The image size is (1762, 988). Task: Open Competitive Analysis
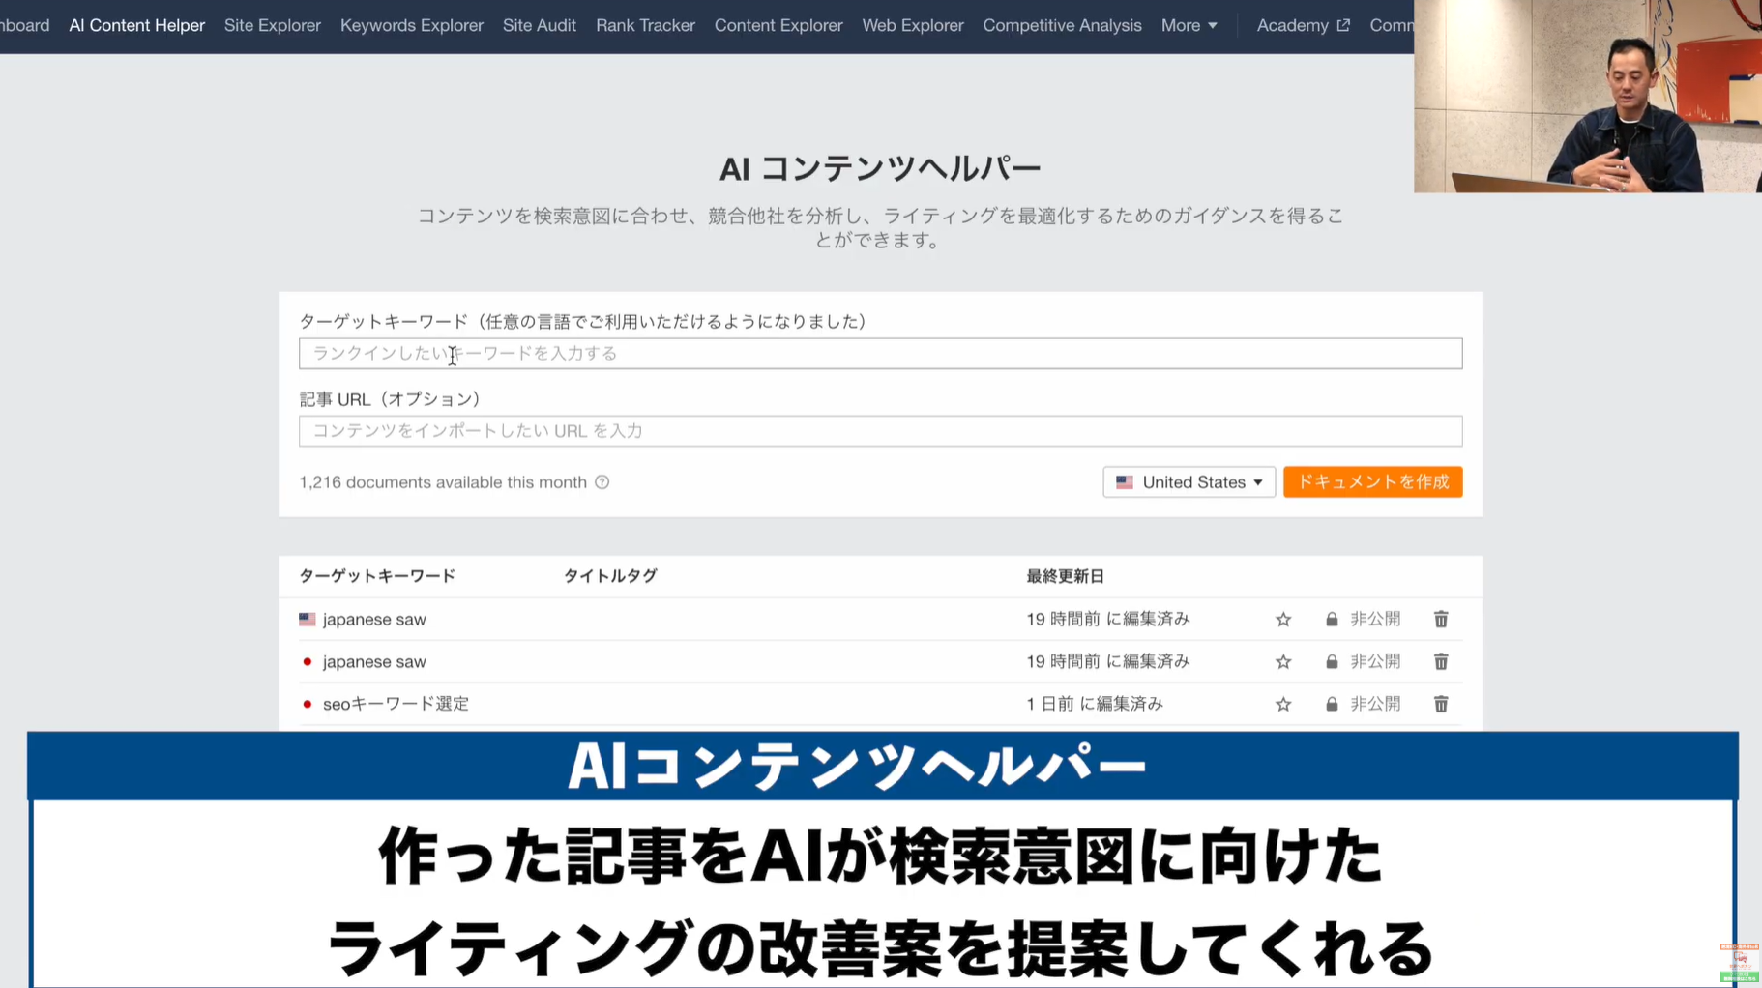point(1062,25)
